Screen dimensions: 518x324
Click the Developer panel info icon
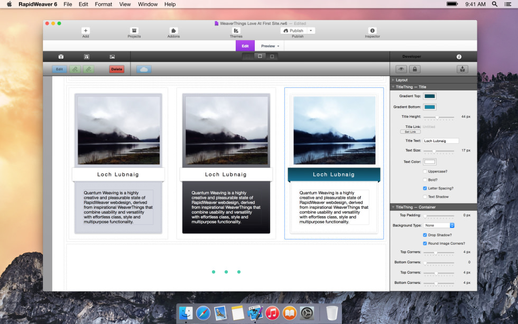pos(459,57)
